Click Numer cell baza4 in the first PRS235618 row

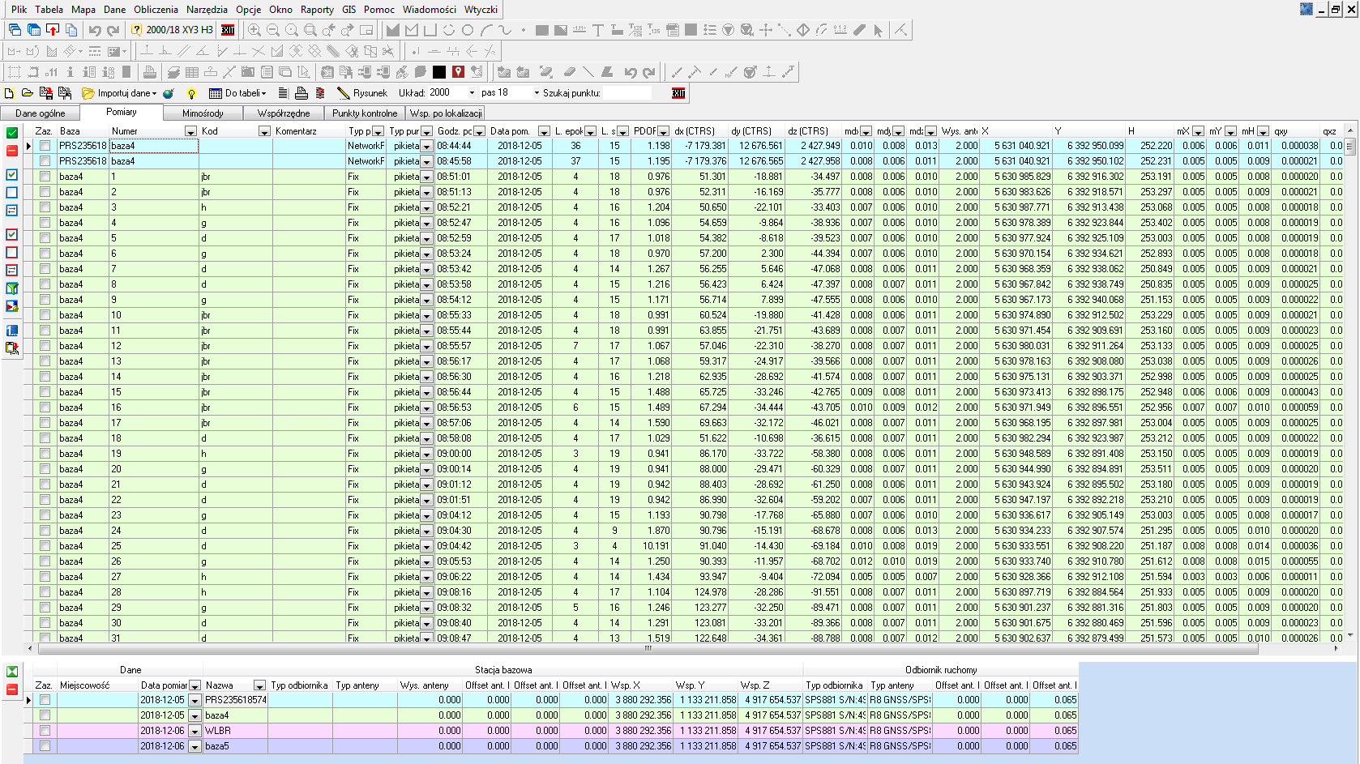(x=154, y=146)
